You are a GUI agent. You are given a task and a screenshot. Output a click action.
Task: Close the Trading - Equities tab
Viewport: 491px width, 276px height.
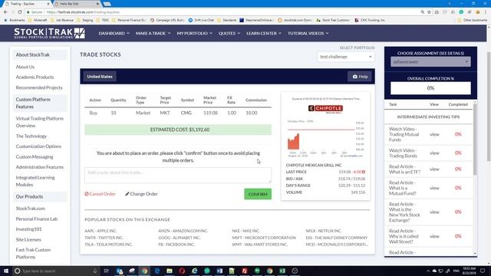pos(48,4)
